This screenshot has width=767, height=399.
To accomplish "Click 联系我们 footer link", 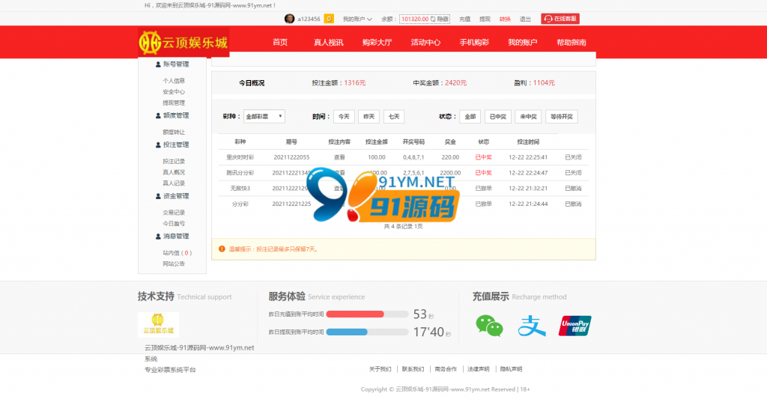I will (x=413, y=369).
